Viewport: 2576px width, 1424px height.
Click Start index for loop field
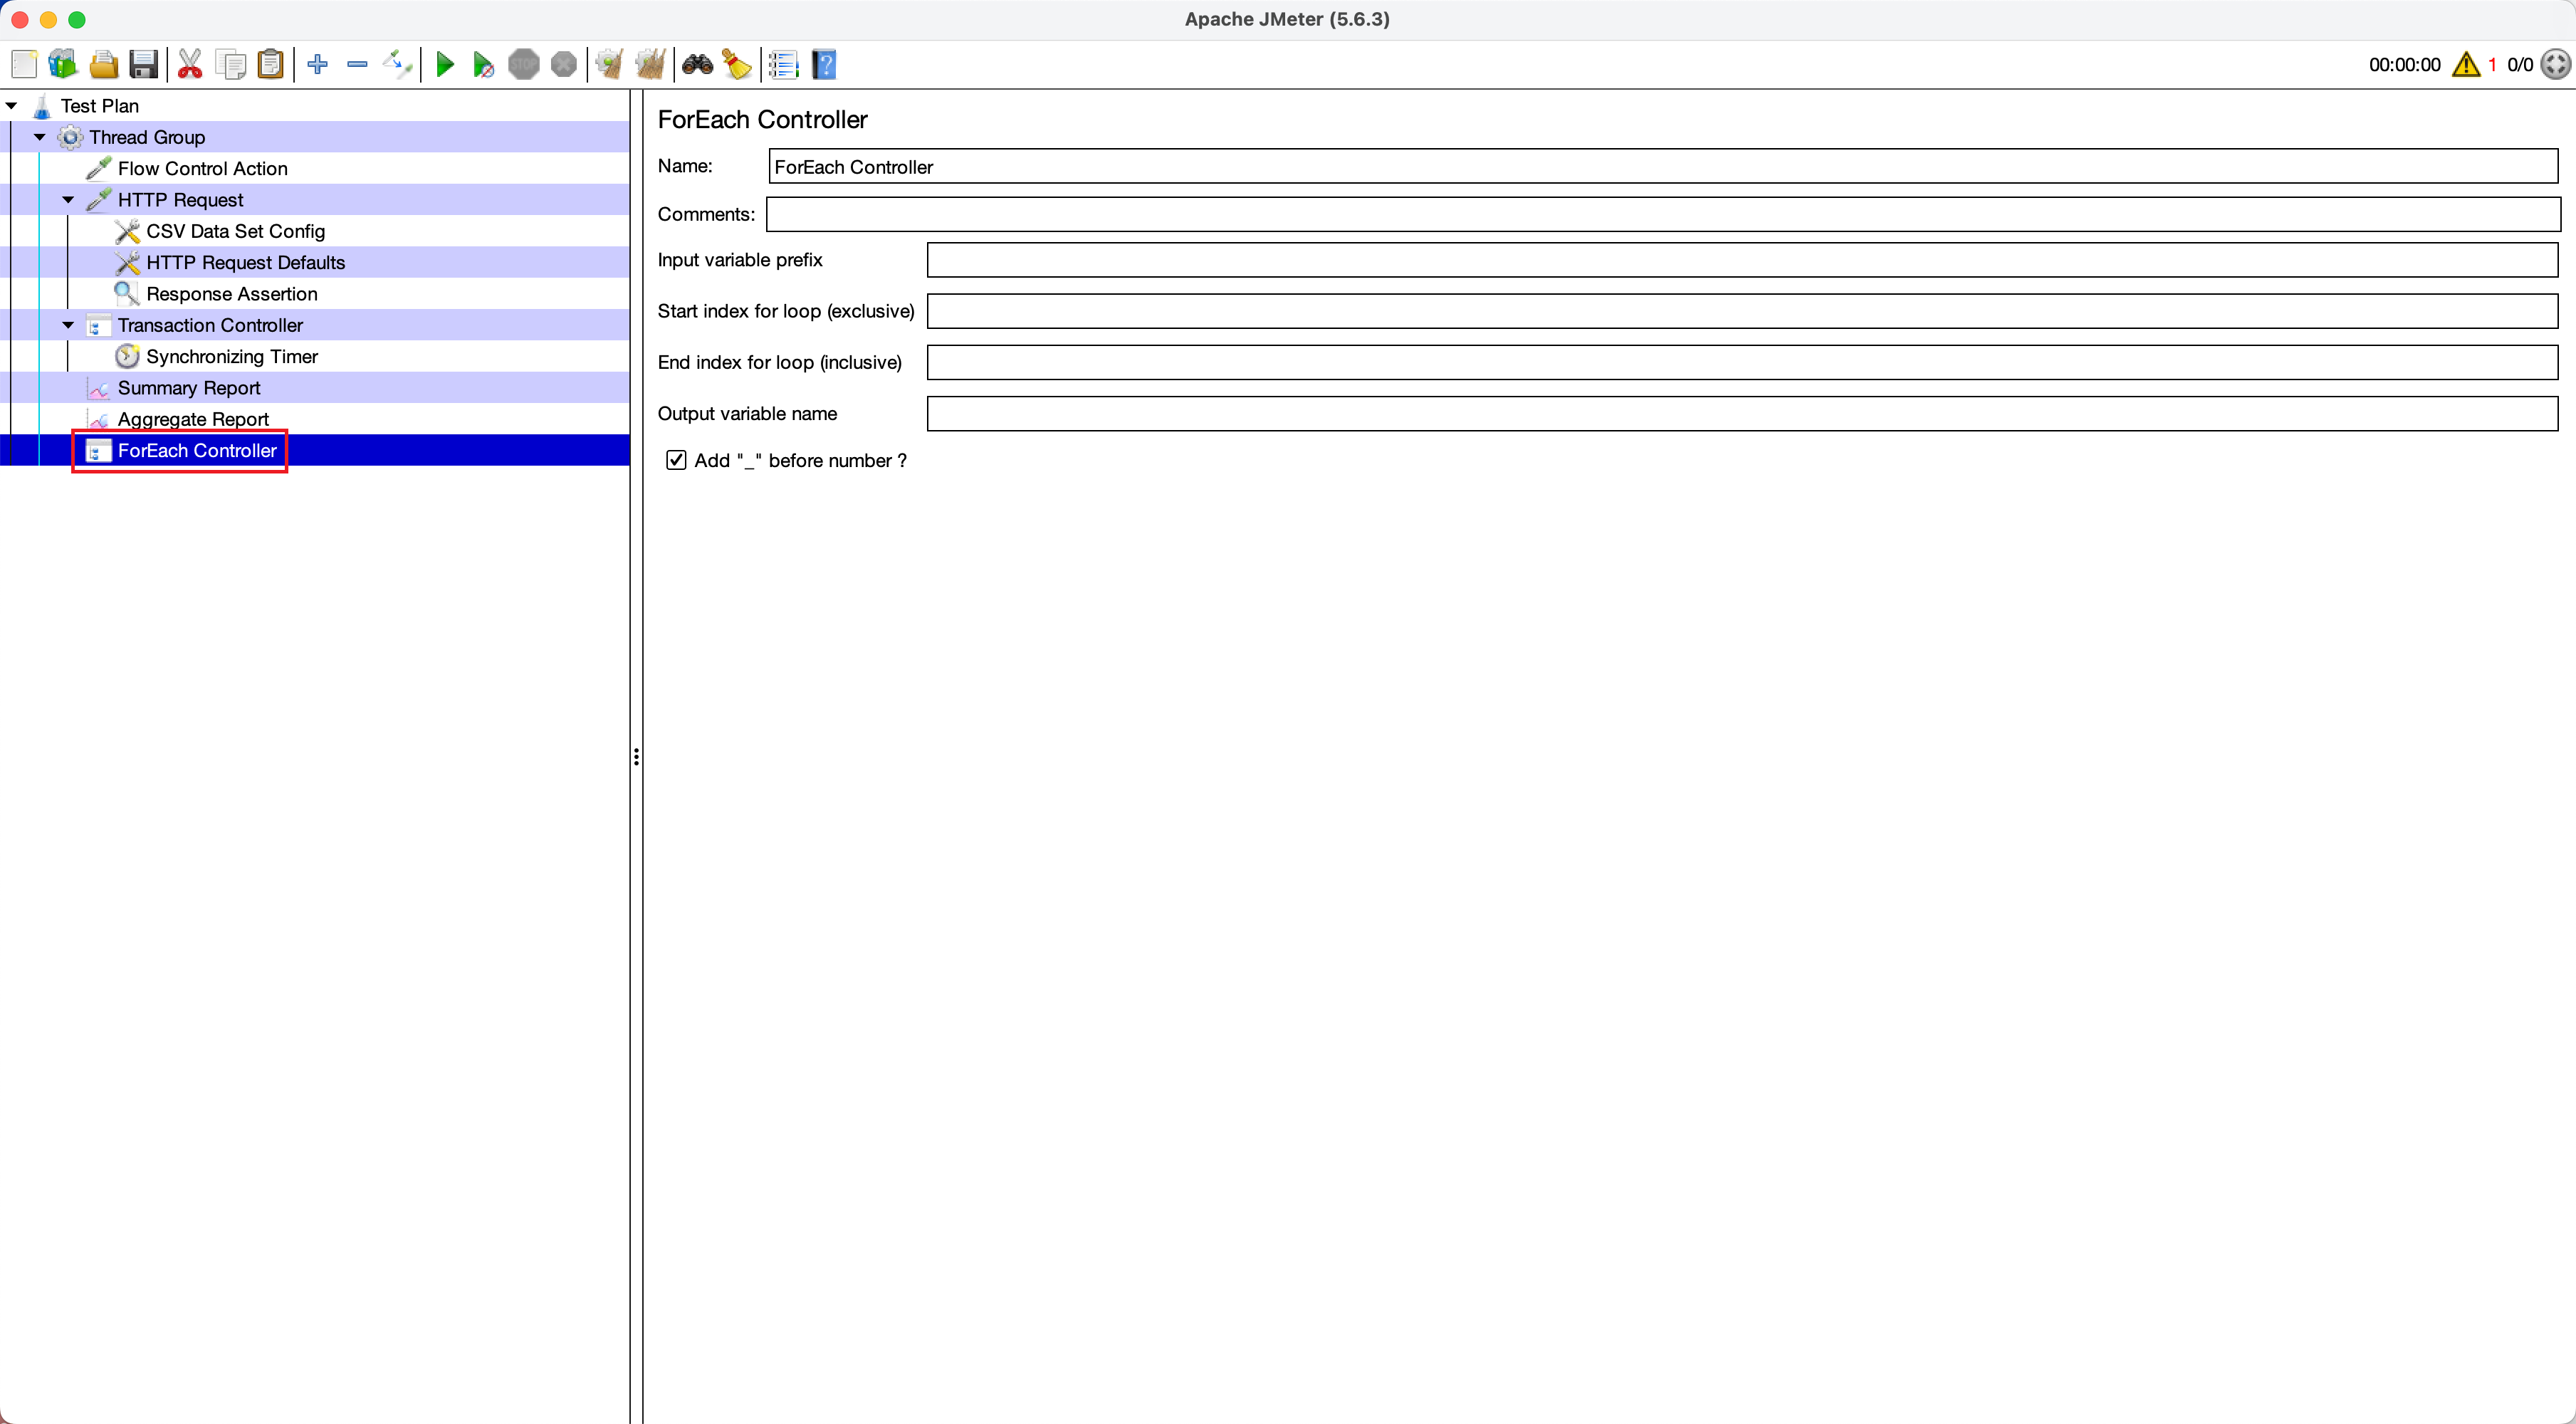(x=1742, y=311)
